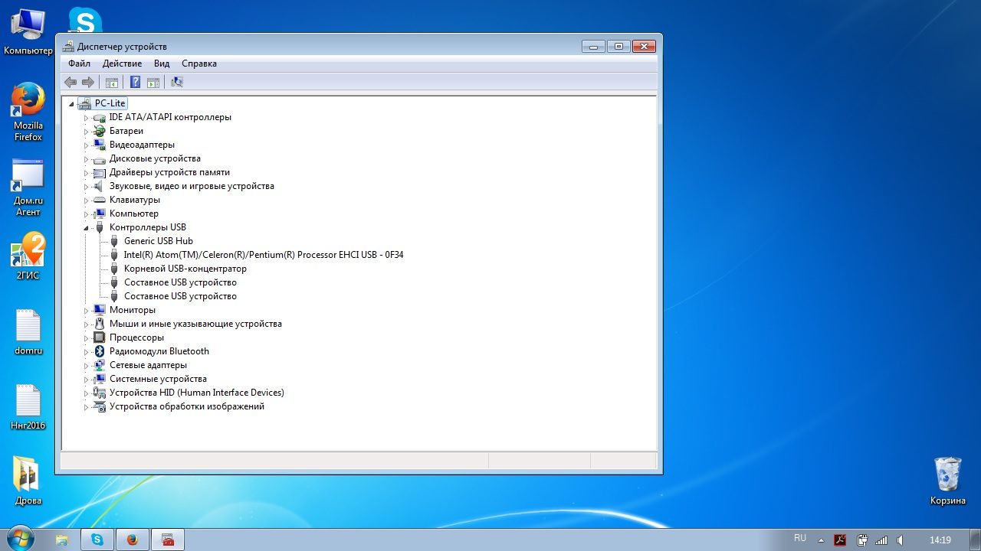Select the Intel EHCI USB controller entry

(263, 255)
